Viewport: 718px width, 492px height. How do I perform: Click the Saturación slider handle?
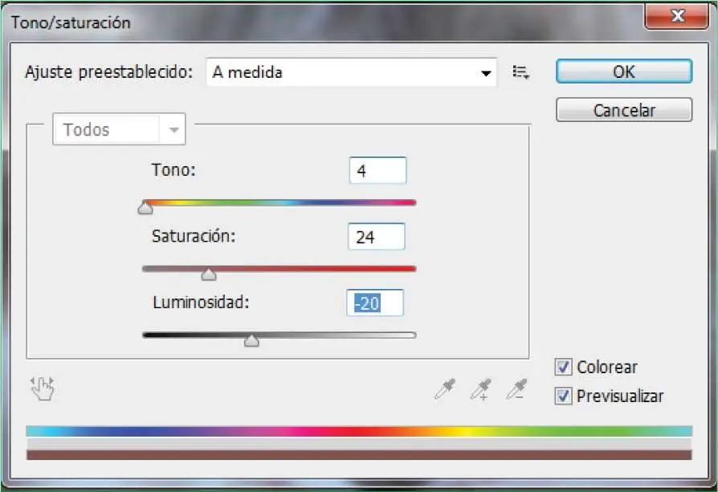209,275
